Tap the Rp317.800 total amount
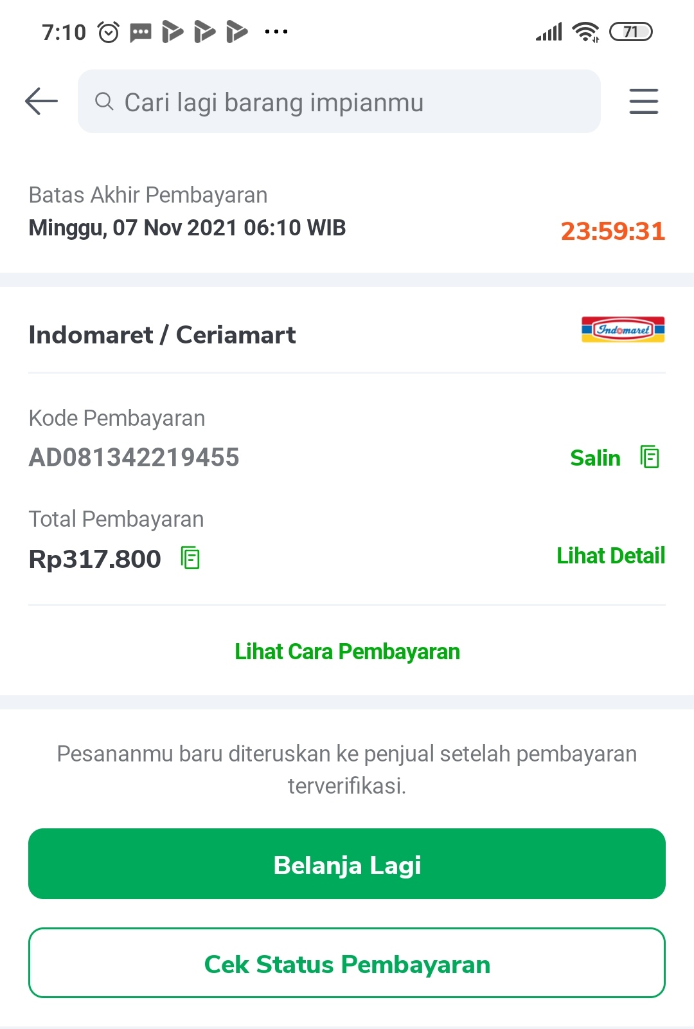The image size is (694, 1029). [x=95, y=559]
